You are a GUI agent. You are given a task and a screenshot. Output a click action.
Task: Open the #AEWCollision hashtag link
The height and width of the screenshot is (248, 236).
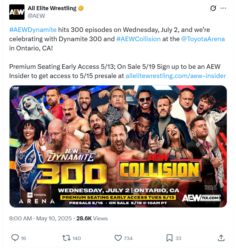(x=138, y=39)
